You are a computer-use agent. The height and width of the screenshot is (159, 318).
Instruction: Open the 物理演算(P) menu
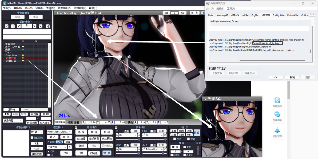click(64, 8)
